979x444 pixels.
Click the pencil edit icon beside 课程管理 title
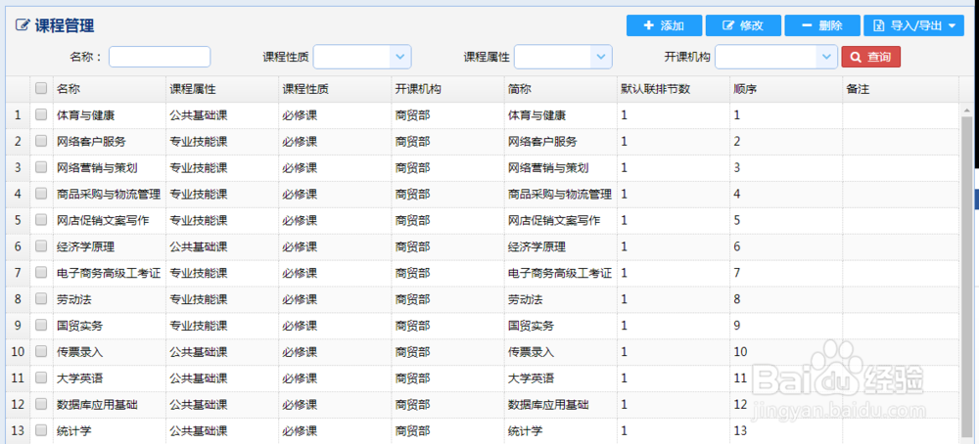(23, 25)
